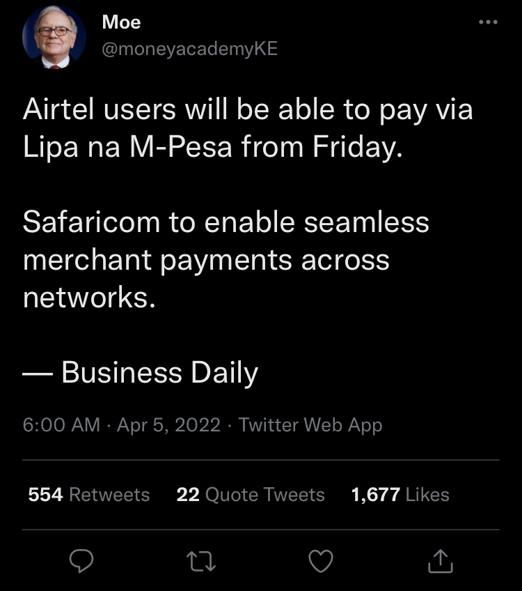522x591 pixels.
Task: Open the 6:00 AM timestamp link
Action: pos(61,425)
